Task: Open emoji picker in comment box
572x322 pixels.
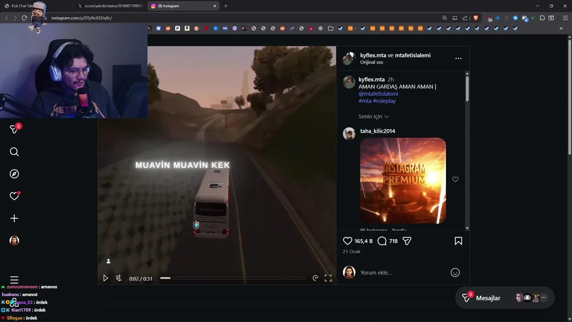Action: [455, 272]
